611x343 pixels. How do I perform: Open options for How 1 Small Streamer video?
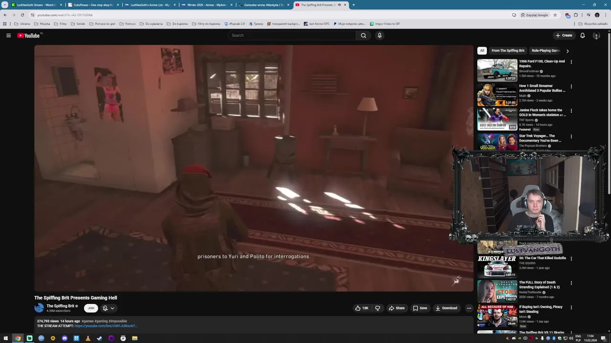pyautogui.click(x=571, y=86)
